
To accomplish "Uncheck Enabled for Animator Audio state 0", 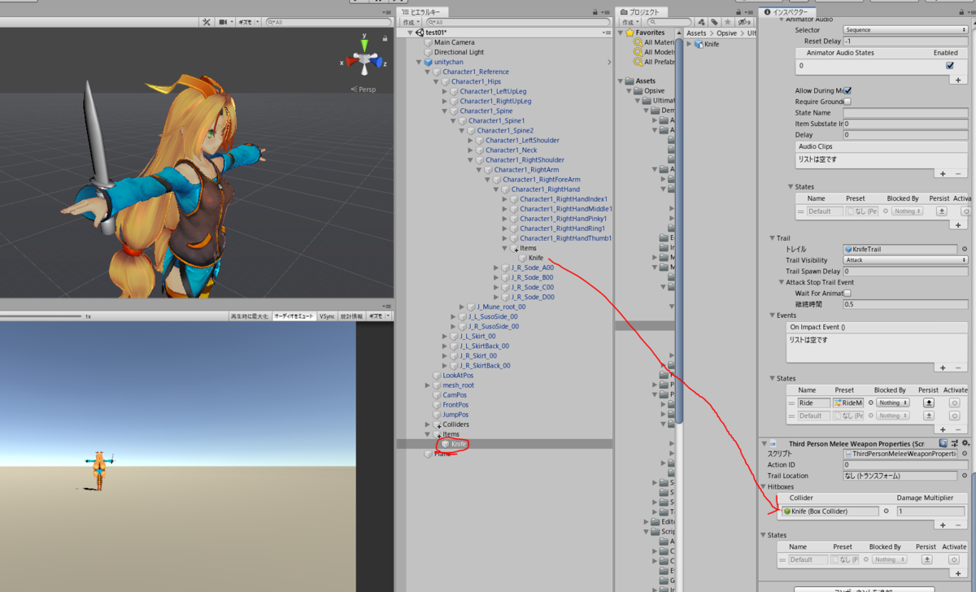I will click(x=950, y=66).
